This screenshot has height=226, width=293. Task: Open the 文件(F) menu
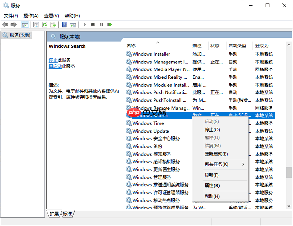tap(11, 16)
